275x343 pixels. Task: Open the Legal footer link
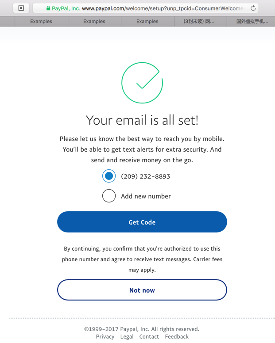(127, 337)
